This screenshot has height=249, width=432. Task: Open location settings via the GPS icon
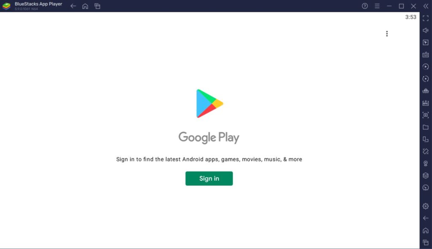coord(425,163)
